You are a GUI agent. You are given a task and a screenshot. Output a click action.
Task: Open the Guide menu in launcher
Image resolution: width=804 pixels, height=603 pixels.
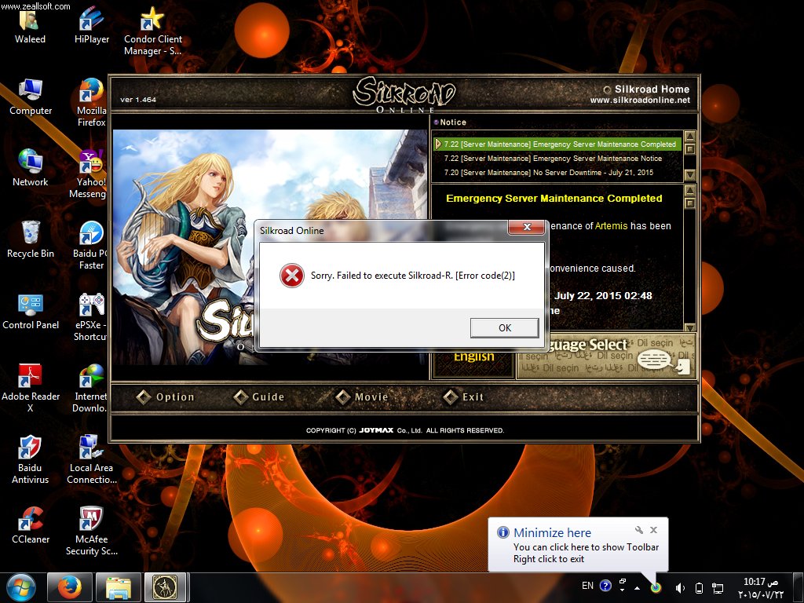[x=259, y=397]
